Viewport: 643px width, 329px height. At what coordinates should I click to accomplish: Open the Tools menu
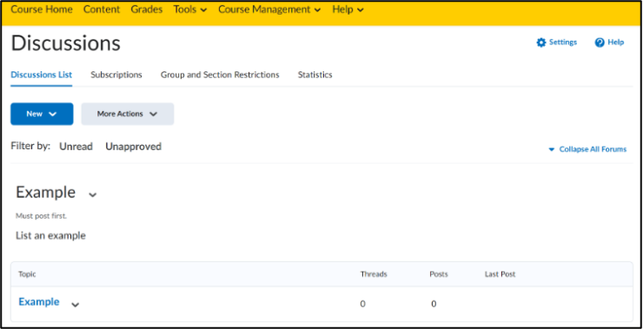(190, 10)
